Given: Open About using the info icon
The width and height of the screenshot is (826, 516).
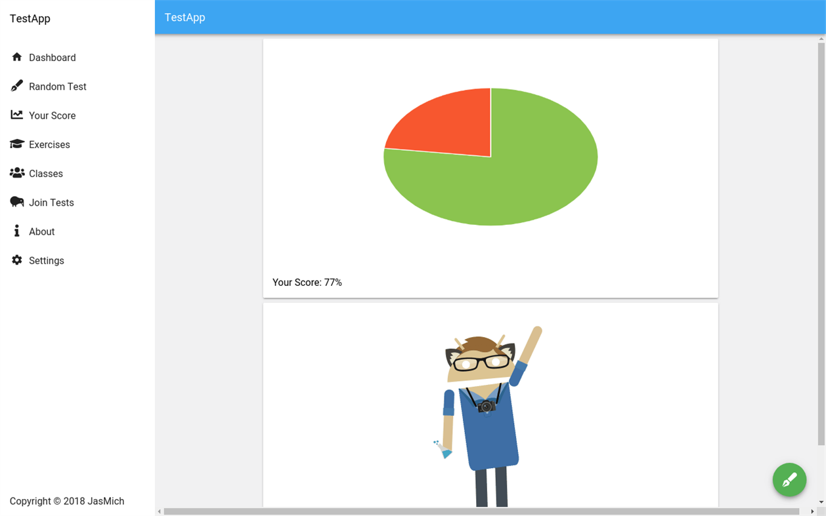Looking at the screenshot, I should (x=16, y=231).
